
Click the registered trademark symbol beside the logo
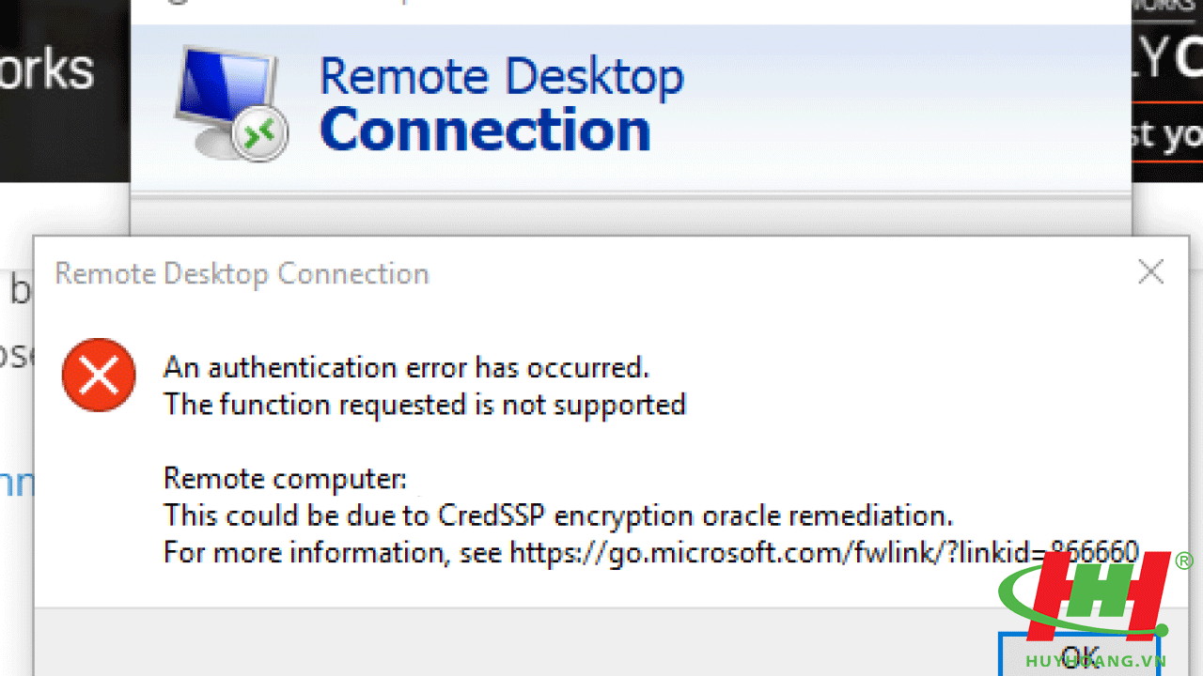pyautogui.click(x=1183, y=561)
